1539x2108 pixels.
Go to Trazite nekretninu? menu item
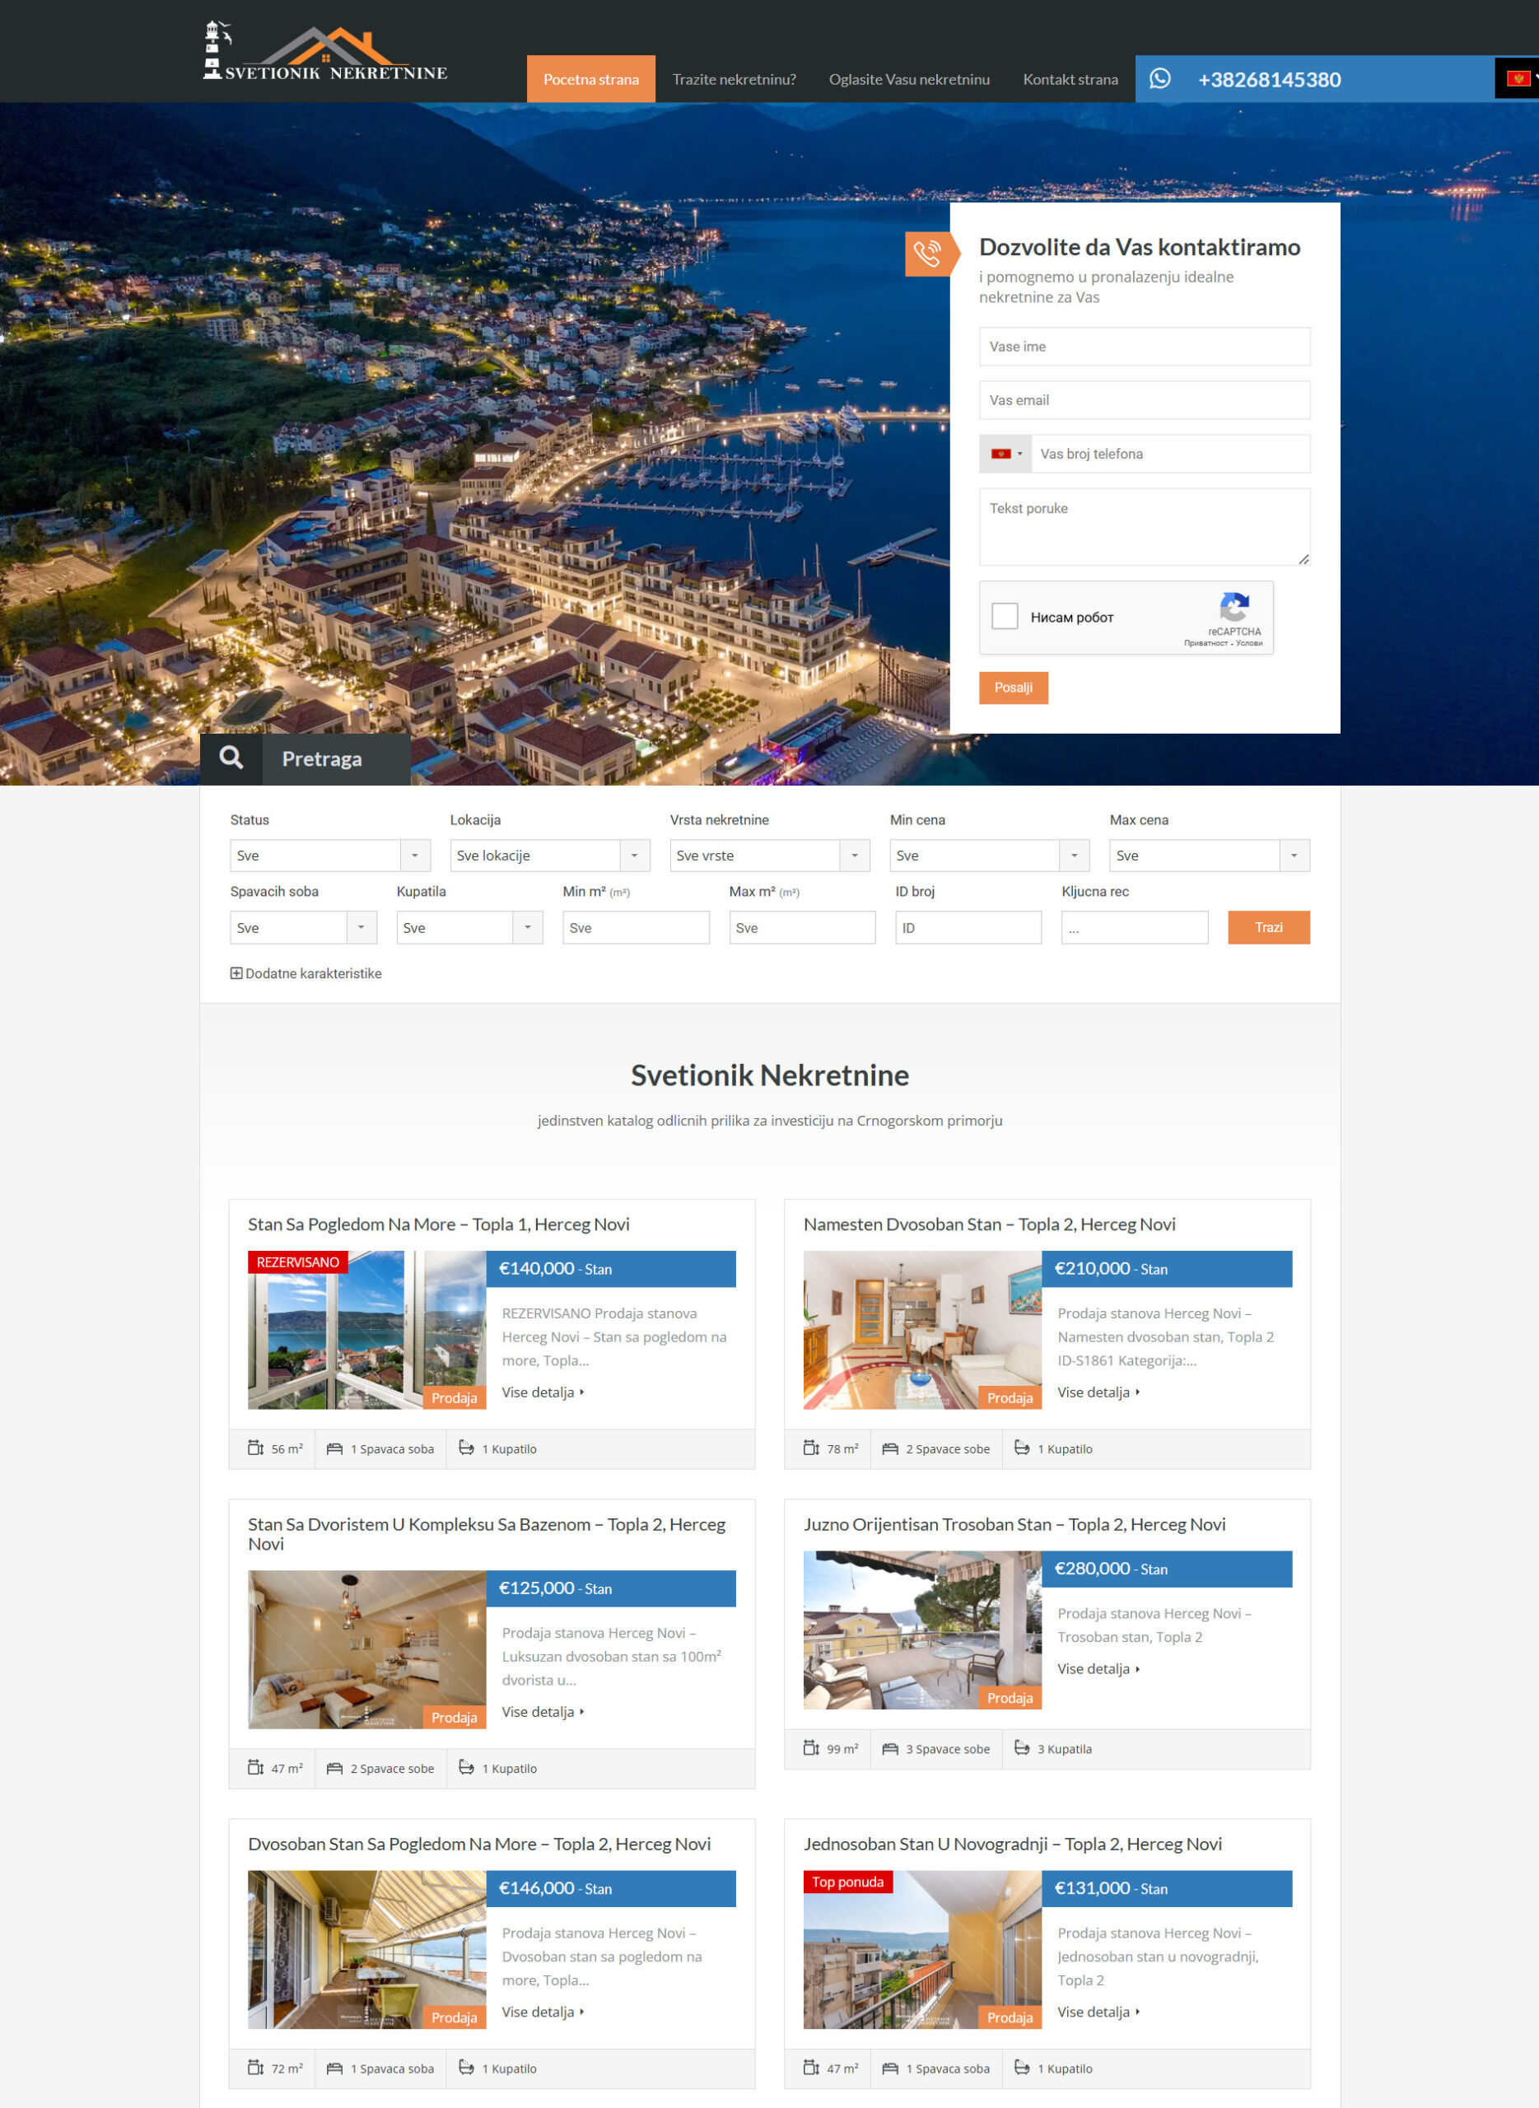pos(735,79)
